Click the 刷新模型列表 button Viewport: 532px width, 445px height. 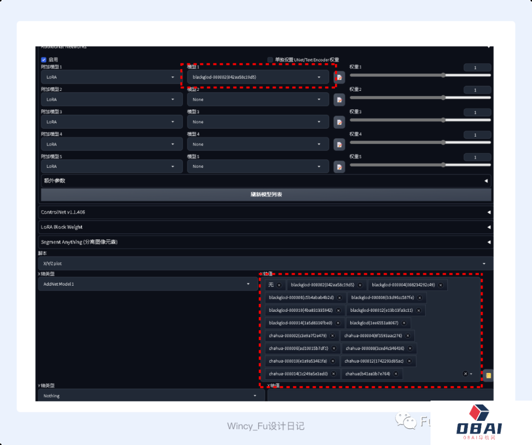tap(266, 194)
